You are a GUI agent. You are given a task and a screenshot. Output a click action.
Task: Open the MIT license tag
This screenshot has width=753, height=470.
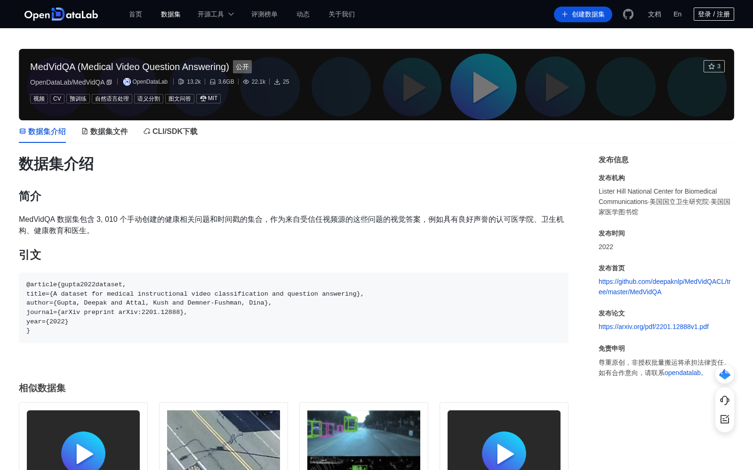click(x=208, y=99)
